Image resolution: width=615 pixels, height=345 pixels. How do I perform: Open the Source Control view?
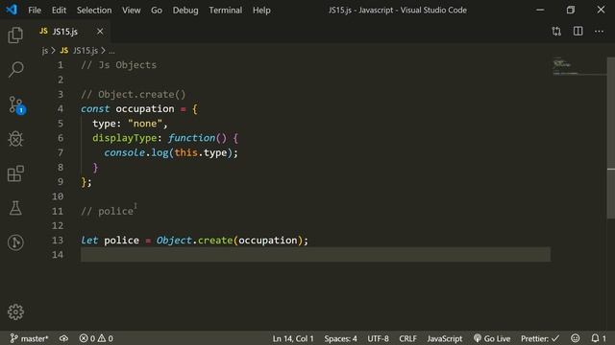pyautogui.click(x=16, y=104)
